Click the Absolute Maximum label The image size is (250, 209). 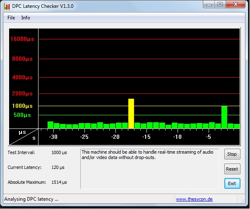[x=27, y=182]
